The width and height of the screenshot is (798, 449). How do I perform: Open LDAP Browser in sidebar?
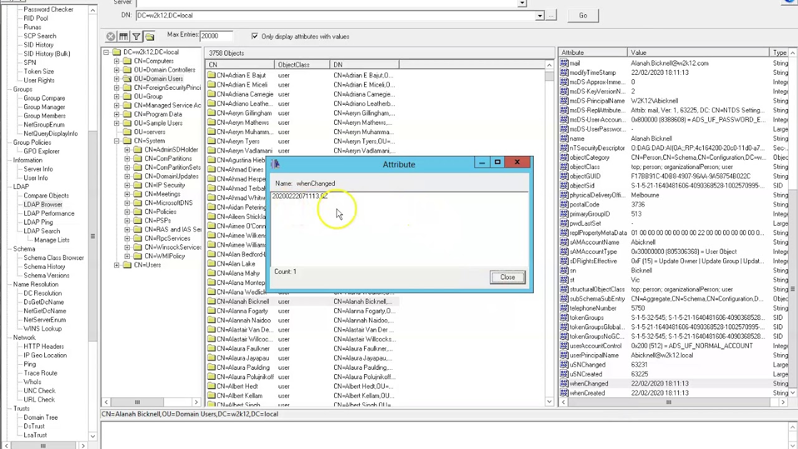coord(43,205)
